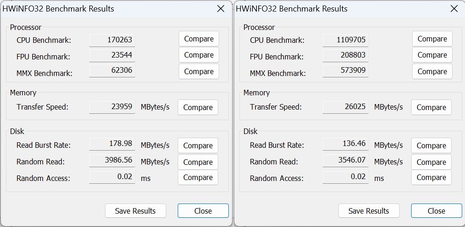Compare MMX Benchmark score 573909
Image resolution: width=465 pixels, height=227 pixels.
pyautogui.click(x=432, y=71)
